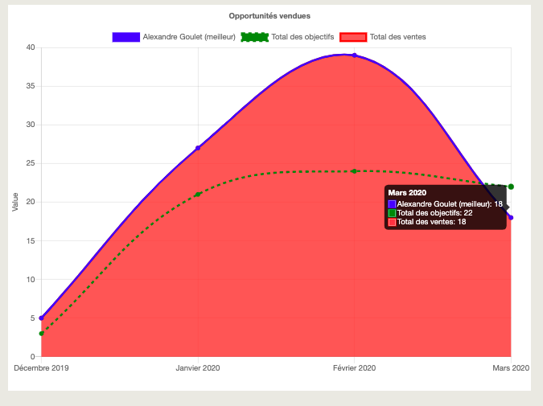The image size is (543, 406).
Task: Toggle the green Total des objectifs legend swatch
Action: click(254, 37)
